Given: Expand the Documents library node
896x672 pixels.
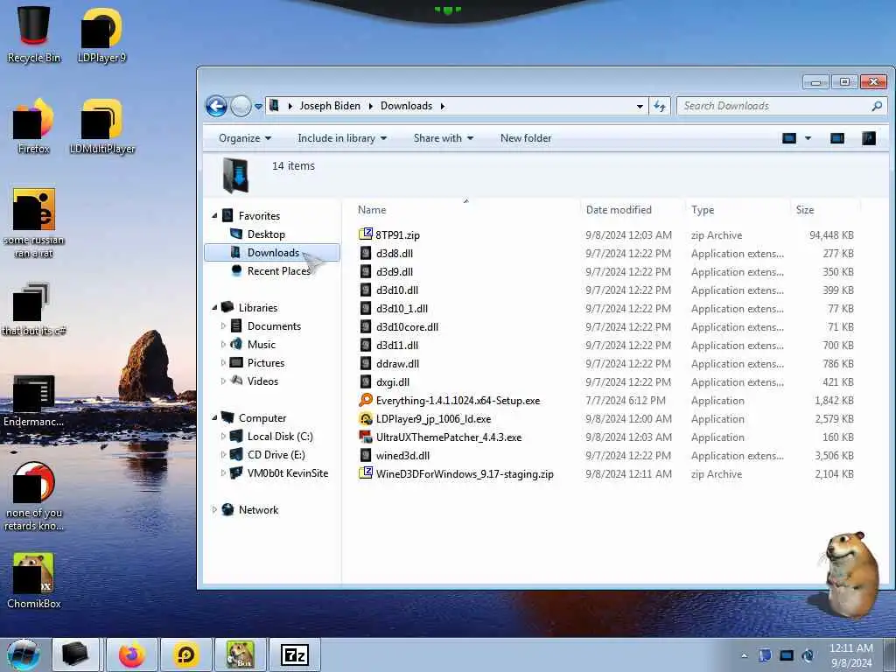Looking at the screenshot, I should click(223, 325).
